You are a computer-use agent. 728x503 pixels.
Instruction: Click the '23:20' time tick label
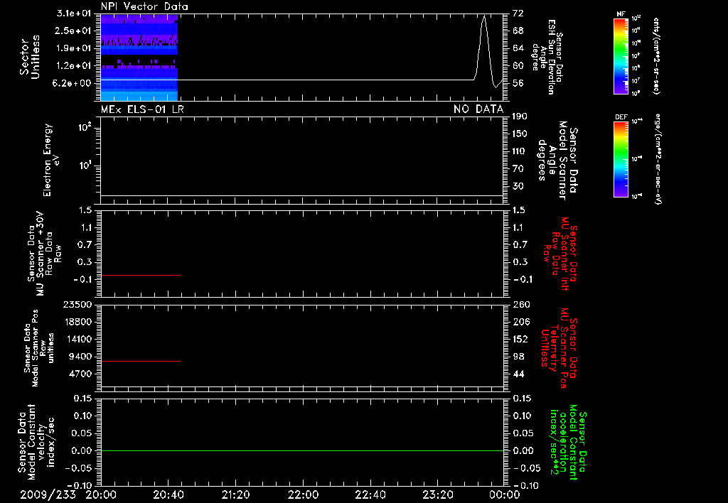(x=437, y=494)
